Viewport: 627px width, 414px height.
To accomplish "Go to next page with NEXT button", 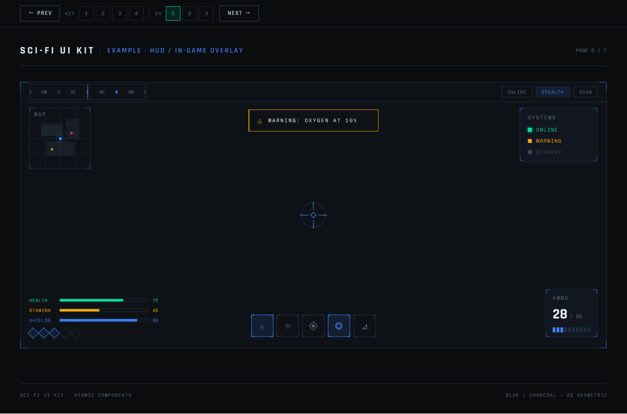I will coord(239,13).
